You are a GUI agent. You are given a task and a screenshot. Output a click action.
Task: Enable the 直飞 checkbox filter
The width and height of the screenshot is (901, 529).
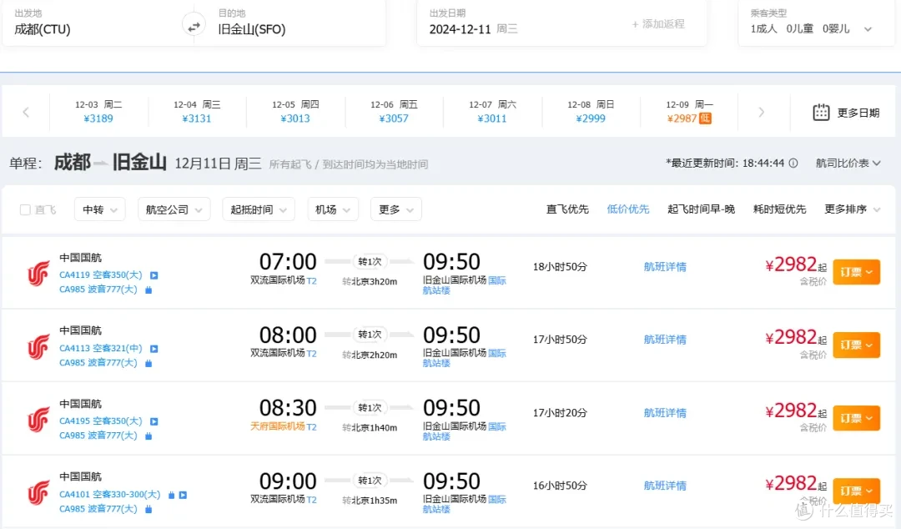[27, 209]
